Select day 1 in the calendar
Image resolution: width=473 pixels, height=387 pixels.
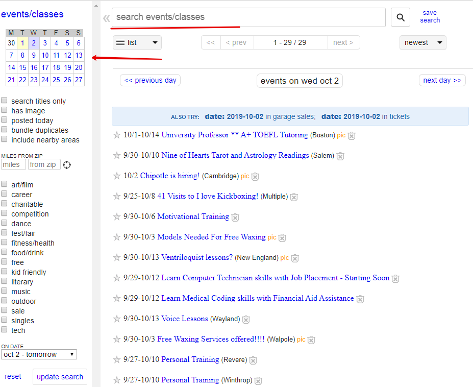22,43
